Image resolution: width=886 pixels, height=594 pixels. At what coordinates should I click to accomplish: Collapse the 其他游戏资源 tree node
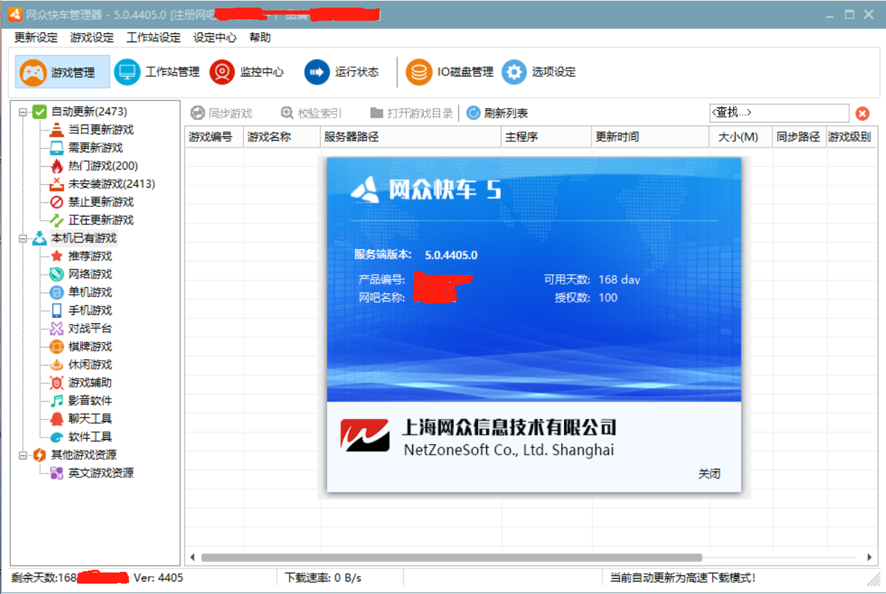[x=23, y=455]
